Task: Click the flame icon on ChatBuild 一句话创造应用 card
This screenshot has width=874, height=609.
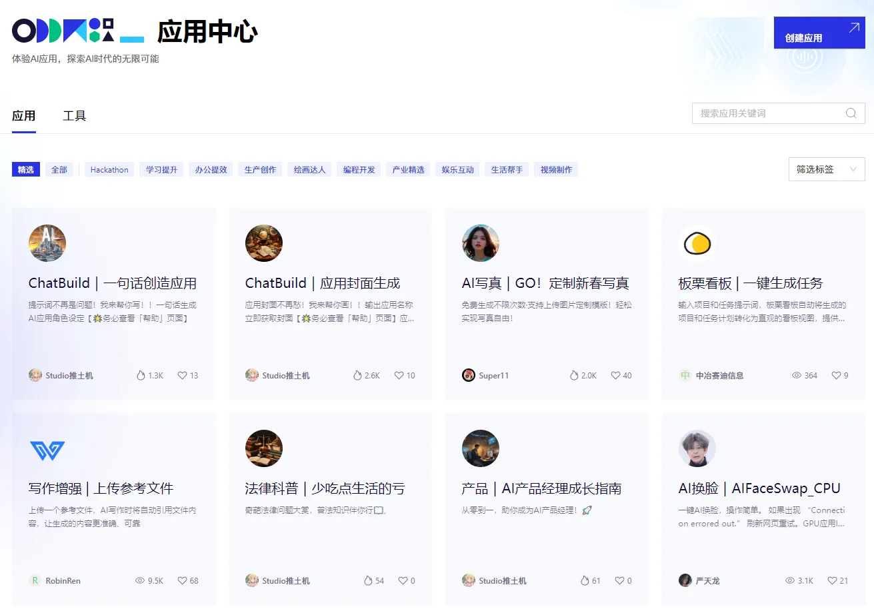Action: (141, 376)
